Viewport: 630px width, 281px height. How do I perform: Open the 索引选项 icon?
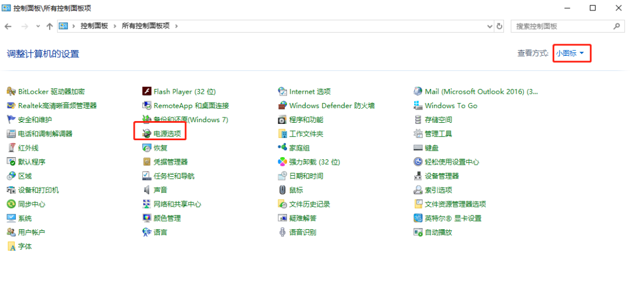click(418, 190)
